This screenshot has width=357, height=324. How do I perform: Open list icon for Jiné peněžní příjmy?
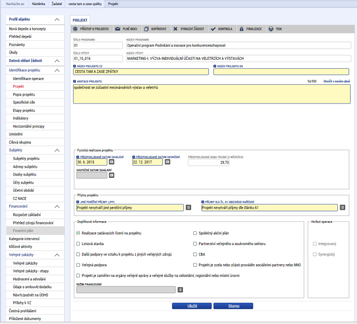[188, 207]
